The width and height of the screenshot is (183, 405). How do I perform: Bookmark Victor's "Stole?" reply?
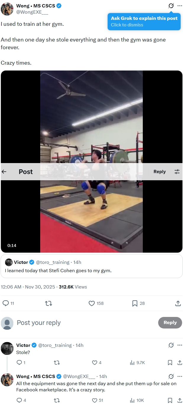[x=170, y=362]
